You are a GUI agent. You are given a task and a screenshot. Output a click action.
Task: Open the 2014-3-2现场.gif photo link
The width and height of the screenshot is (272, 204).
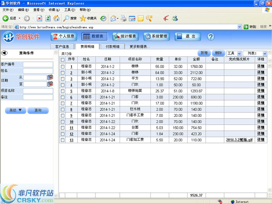[239, 140]
